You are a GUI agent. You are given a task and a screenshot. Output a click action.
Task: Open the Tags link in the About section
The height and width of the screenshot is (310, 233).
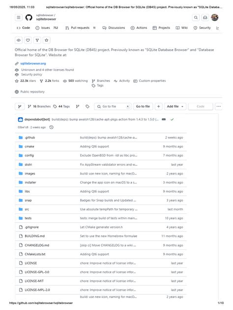pos(98,85)
